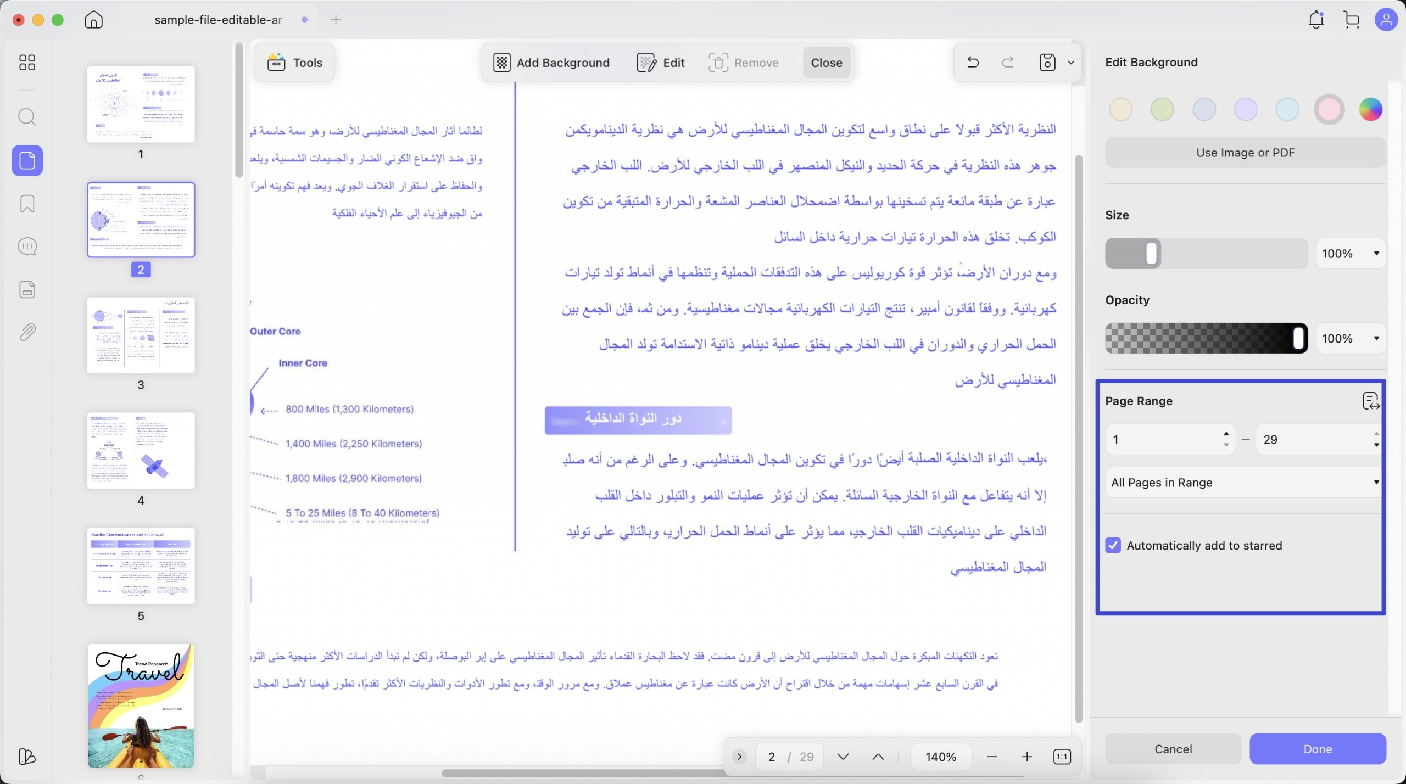Image resolution: width=1406 pixels, height=784 pixels.
Task: Open the home screen icon
Action: click(94, 20)
